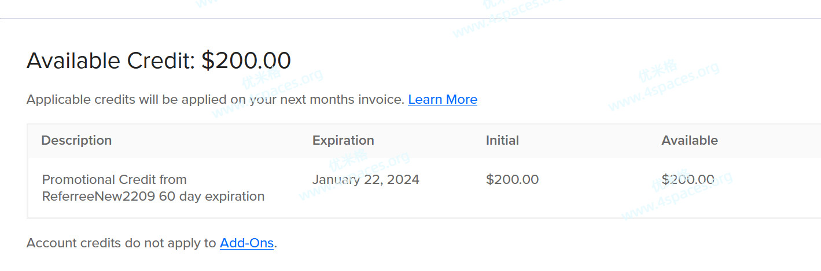Click the Available column header
Viewport: 821px width, 271px height.
[x=690, y=140]
